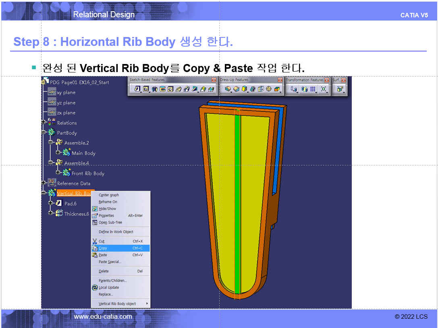This screenshot has height=328, width=438.
Task: Select the xy plane in the tree
Action: coord(66,93)
